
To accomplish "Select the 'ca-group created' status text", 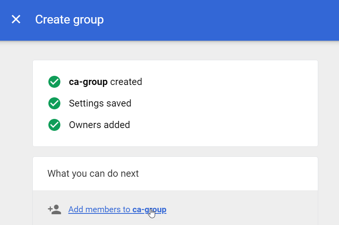I will 105,82.
